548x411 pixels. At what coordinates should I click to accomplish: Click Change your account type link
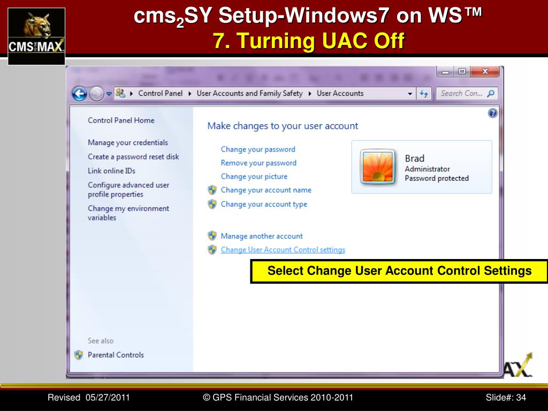click(x=264, y=204)
